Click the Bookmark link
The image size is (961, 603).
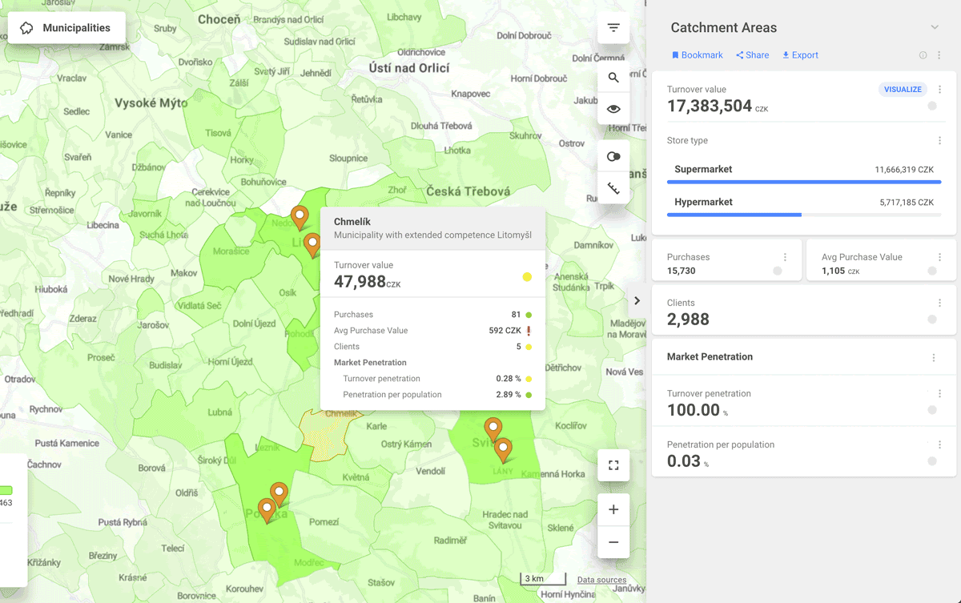click(697, 55)
